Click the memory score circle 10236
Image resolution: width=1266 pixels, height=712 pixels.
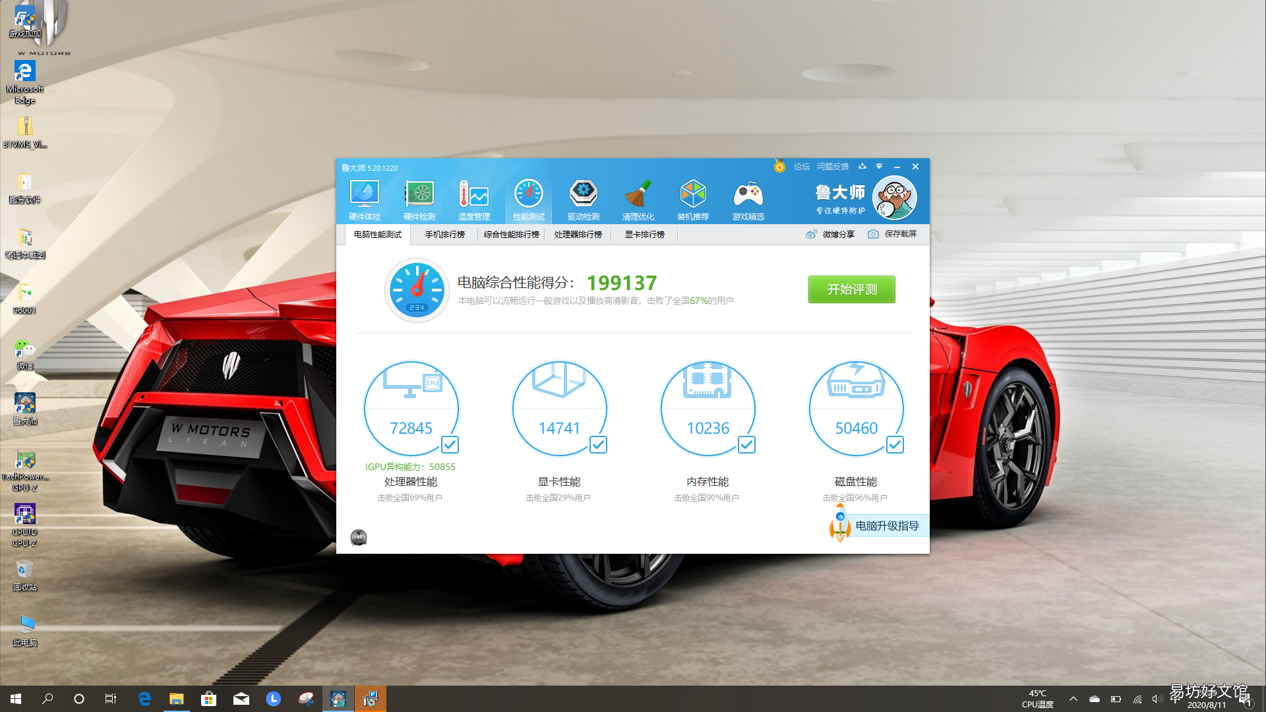(x=708, y=409)
